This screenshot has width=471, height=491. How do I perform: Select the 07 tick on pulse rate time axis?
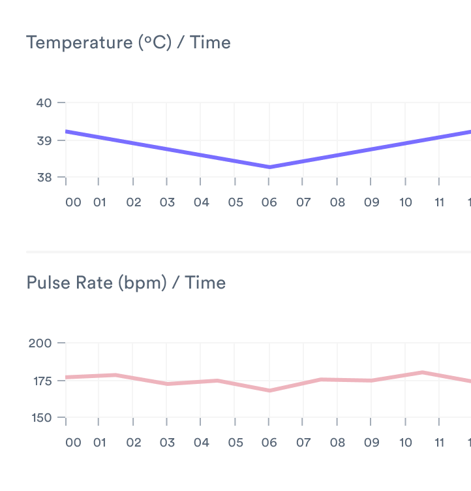(x=303, y=443)
